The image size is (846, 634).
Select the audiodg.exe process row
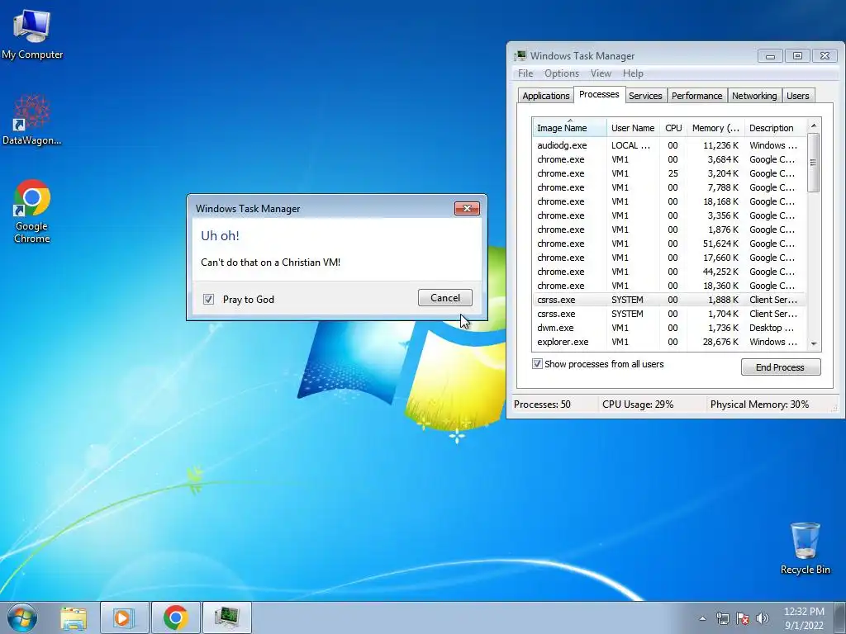pos(669,145)
